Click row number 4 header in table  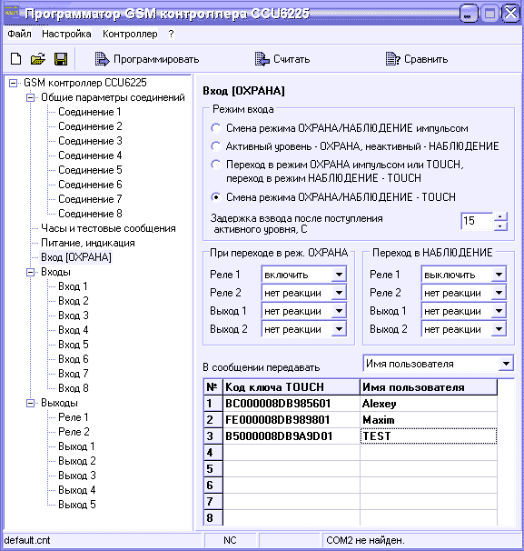coord(213,453)
